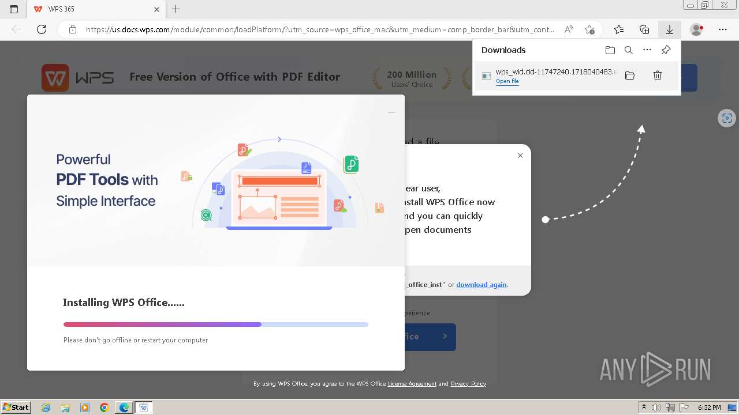Switch to WPS installer taskbar item
The width and height of the screenshot is (739, 415).
click(x=144, y=408)
